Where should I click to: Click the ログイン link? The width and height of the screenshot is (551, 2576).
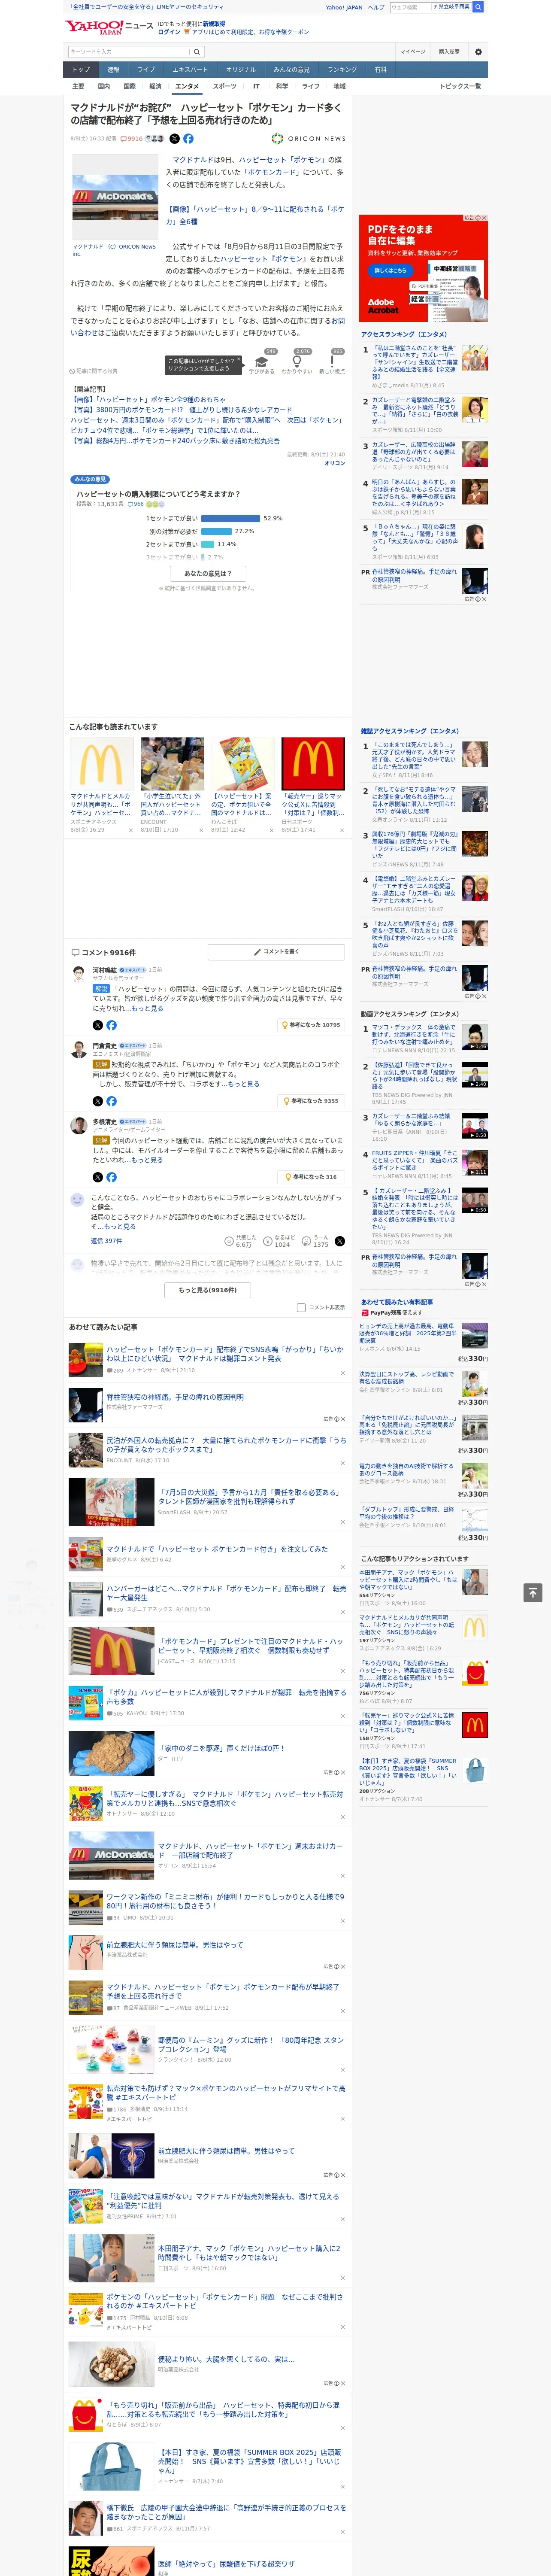[x=169, y=32]
